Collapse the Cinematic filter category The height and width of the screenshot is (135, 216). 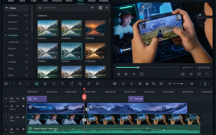pos(6,35)
